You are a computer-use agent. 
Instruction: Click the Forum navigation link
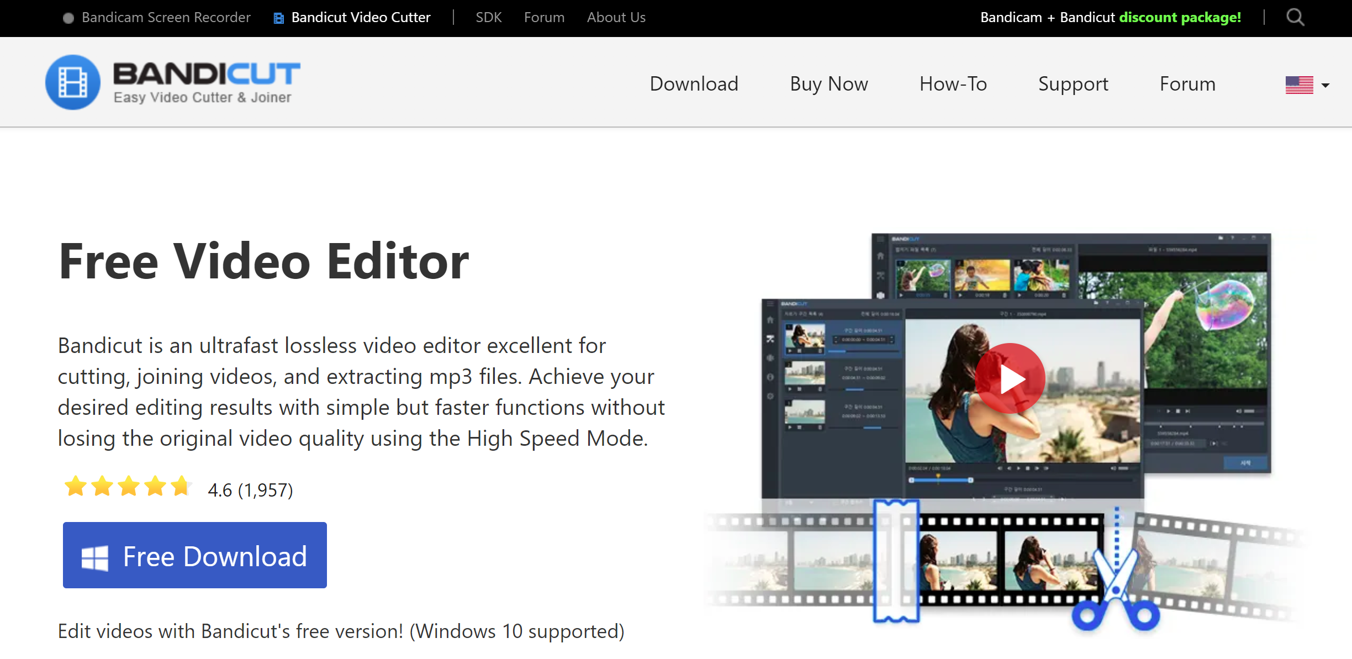pos(1187,83)
